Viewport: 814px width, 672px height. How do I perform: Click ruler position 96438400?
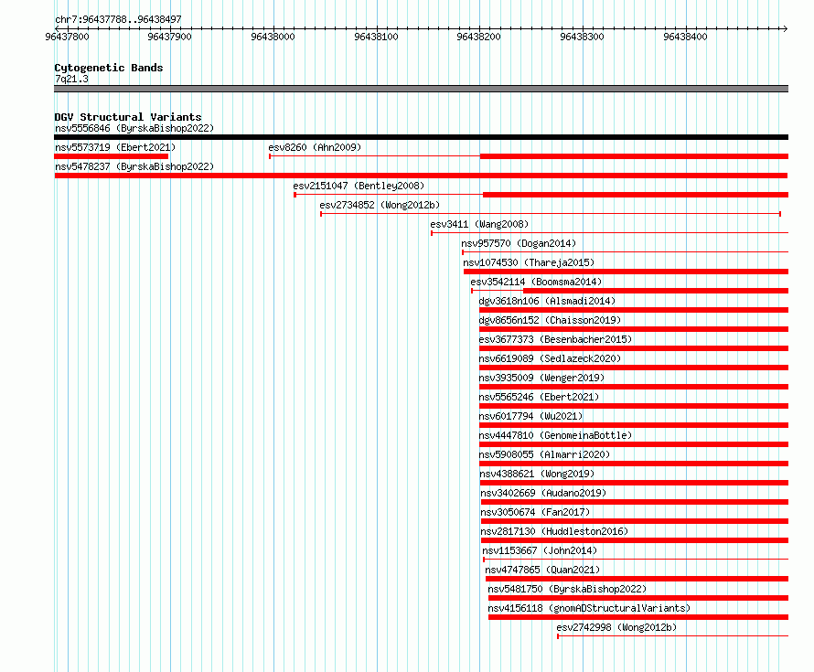pos(685,37)
